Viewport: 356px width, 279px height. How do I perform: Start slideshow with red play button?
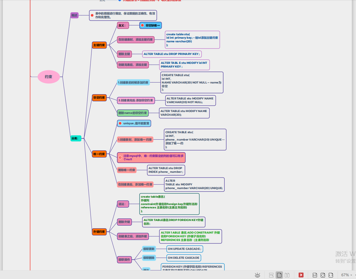click(301, 275)
